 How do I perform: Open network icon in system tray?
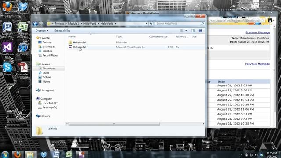252,155
